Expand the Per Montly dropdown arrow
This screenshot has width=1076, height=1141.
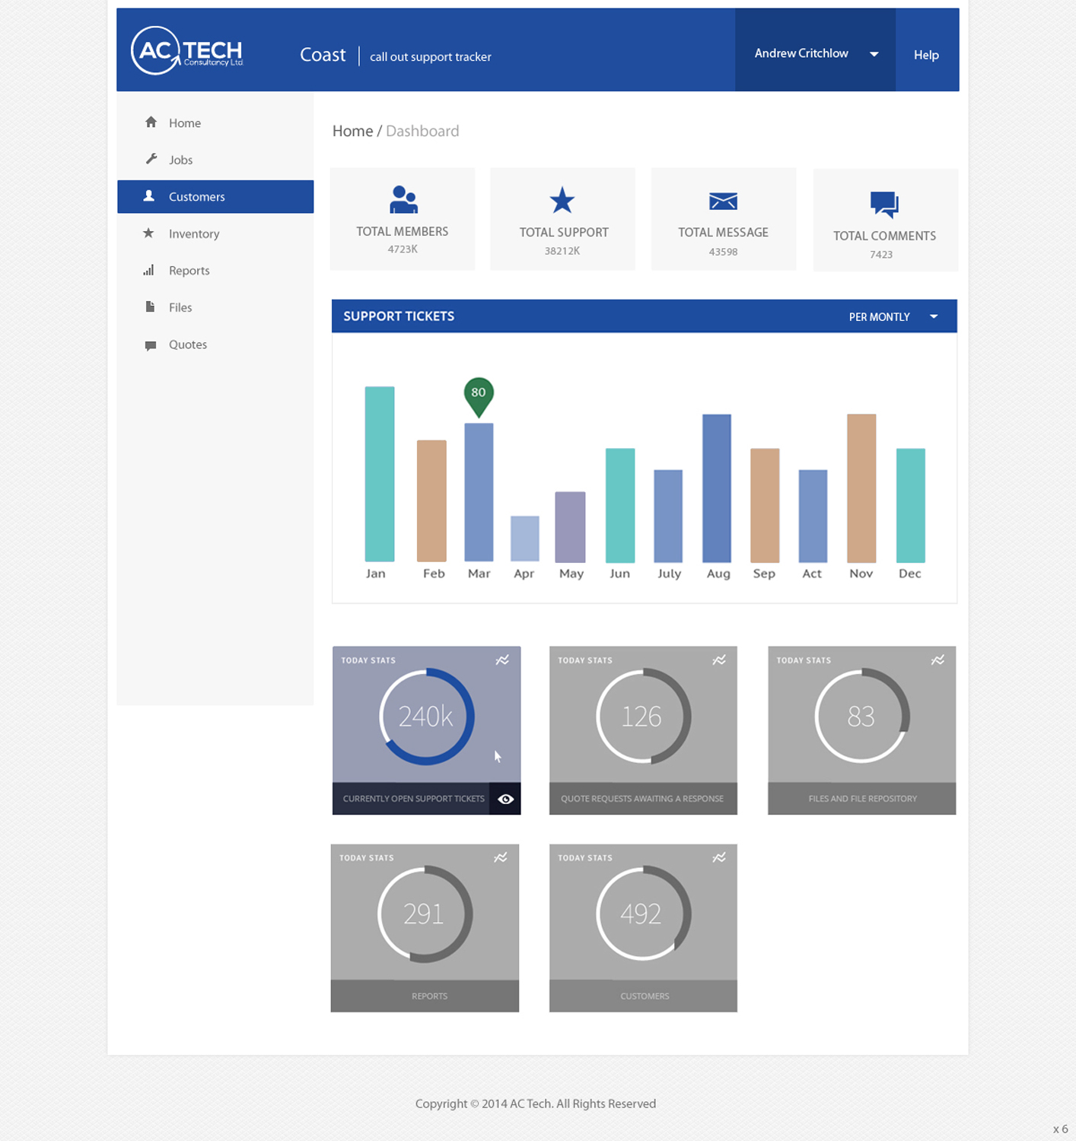pos(934,316)
